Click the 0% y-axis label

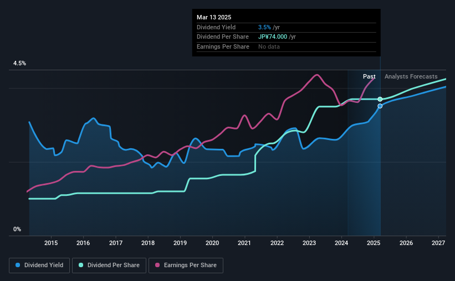(17, 229)
